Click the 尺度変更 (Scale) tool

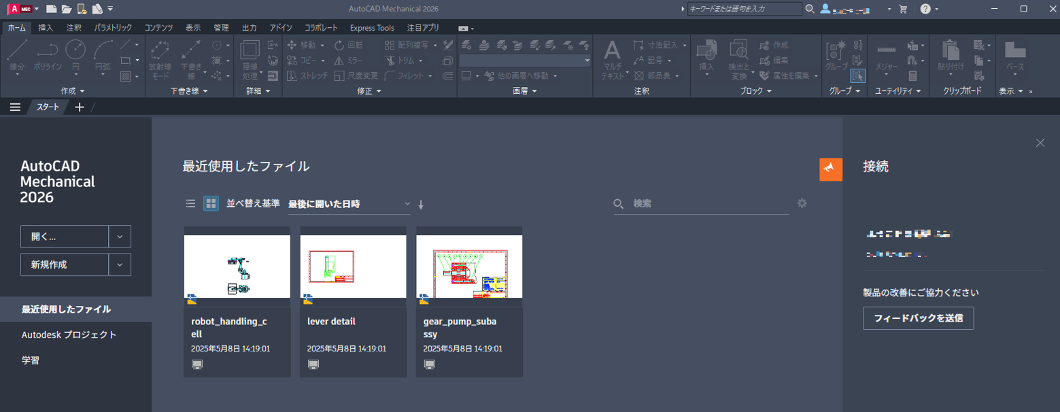(356, 75)
